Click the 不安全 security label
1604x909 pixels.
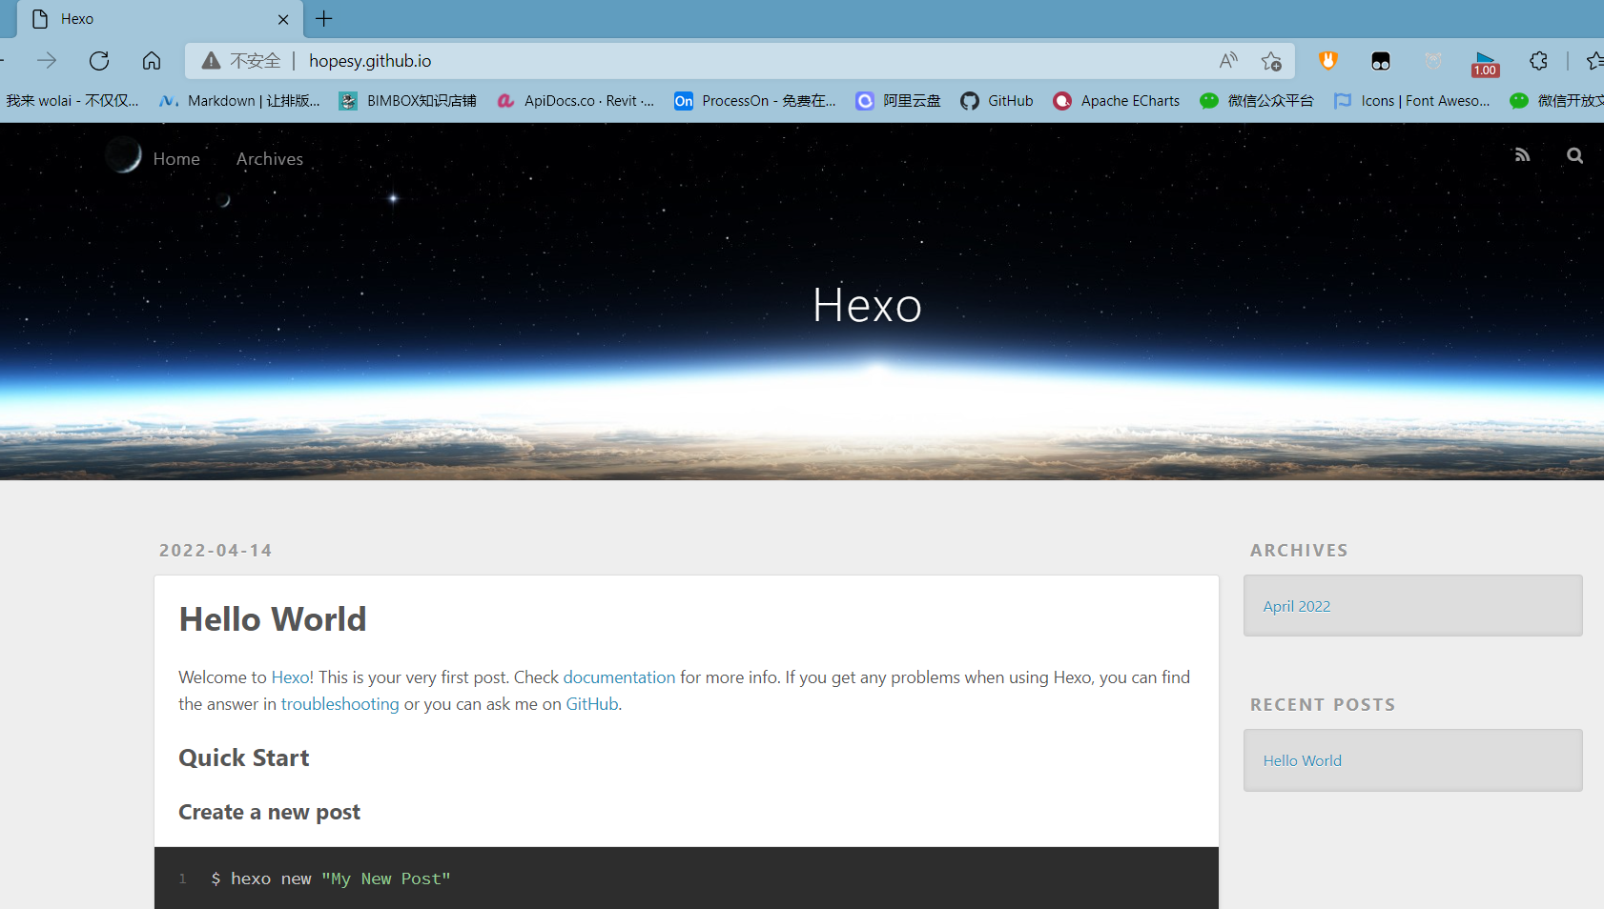(x=256, y=61)
